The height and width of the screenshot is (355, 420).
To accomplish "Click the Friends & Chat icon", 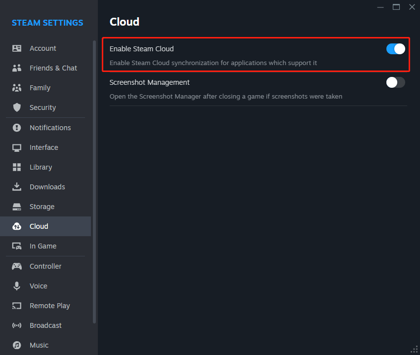I will [16, 68].
